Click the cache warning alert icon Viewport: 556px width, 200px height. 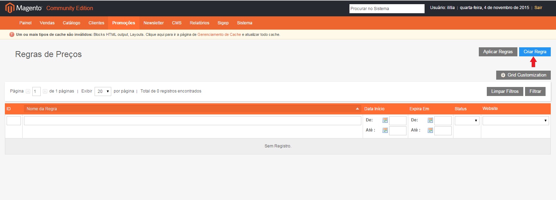click(12, 34)
